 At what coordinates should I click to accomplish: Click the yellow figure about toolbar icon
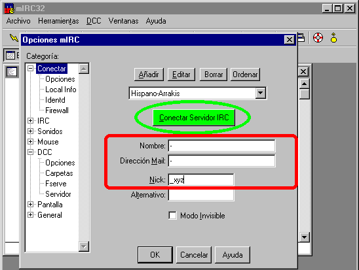[x=334, y=38]
